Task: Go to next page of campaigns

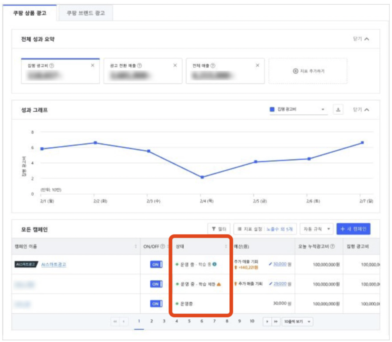Action: (x=267, y=321)
